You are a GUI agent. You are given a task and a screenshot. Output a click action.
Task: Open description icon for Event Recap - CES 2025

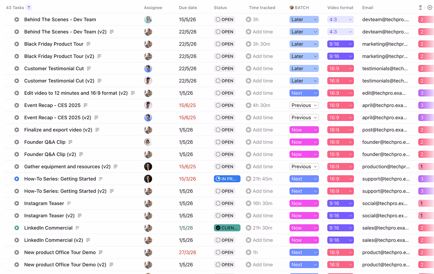pos(86,105)
